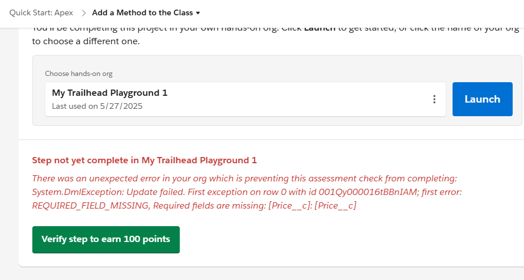Image resolution: width=524 pixels, height=280 pixels.
Task: Click the bold Launch word in the instructions
Action: click(x=319, y=29)
